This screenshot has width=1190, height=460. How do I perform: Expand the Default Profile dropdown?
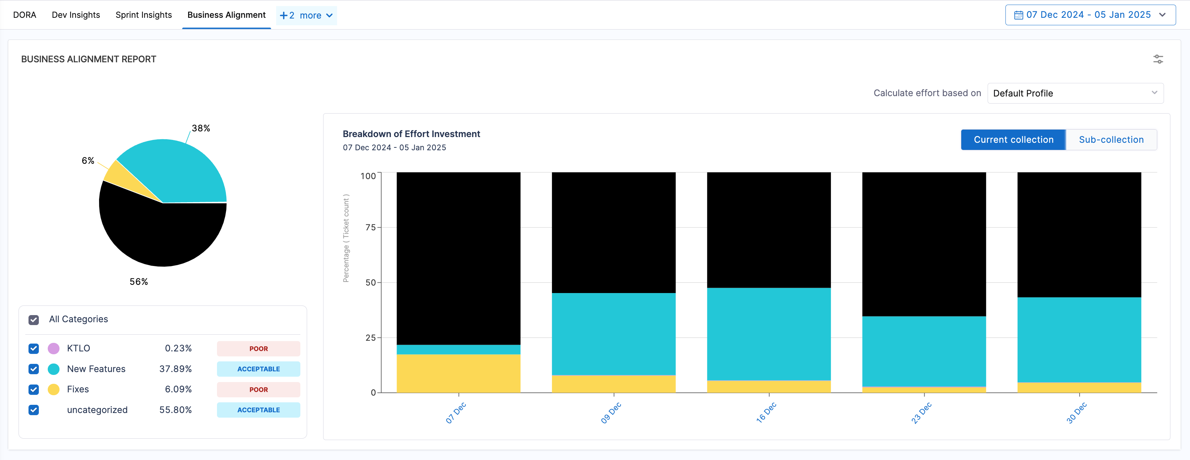1075,93
